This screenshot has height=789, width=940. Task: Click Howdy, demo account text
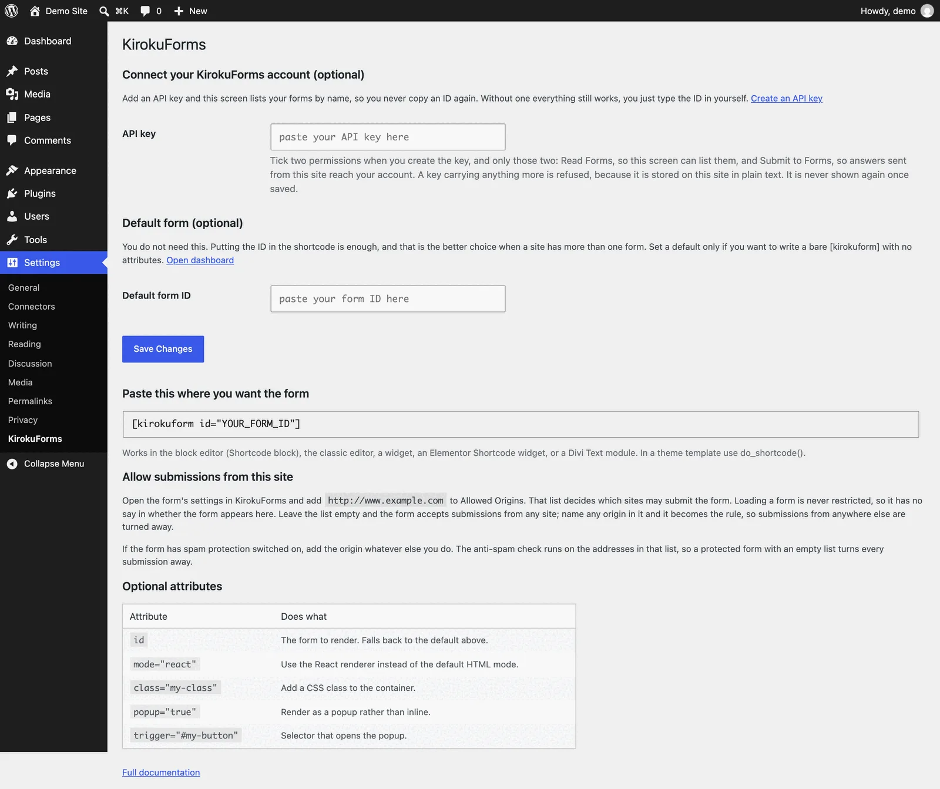click(x=888, y=11)
